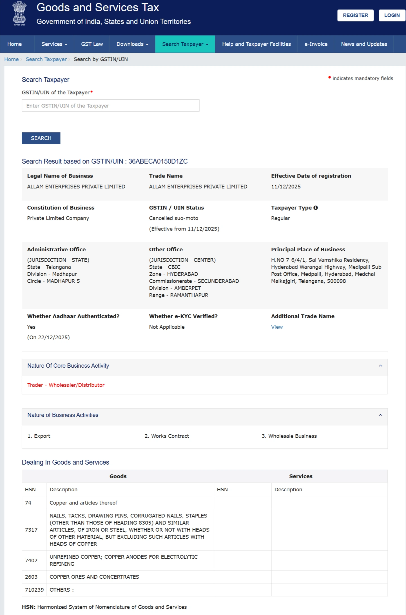The width and height of the screenshot is (406, 615).
Task: Click HSN code 710239 cell
Action: point(34,590)
